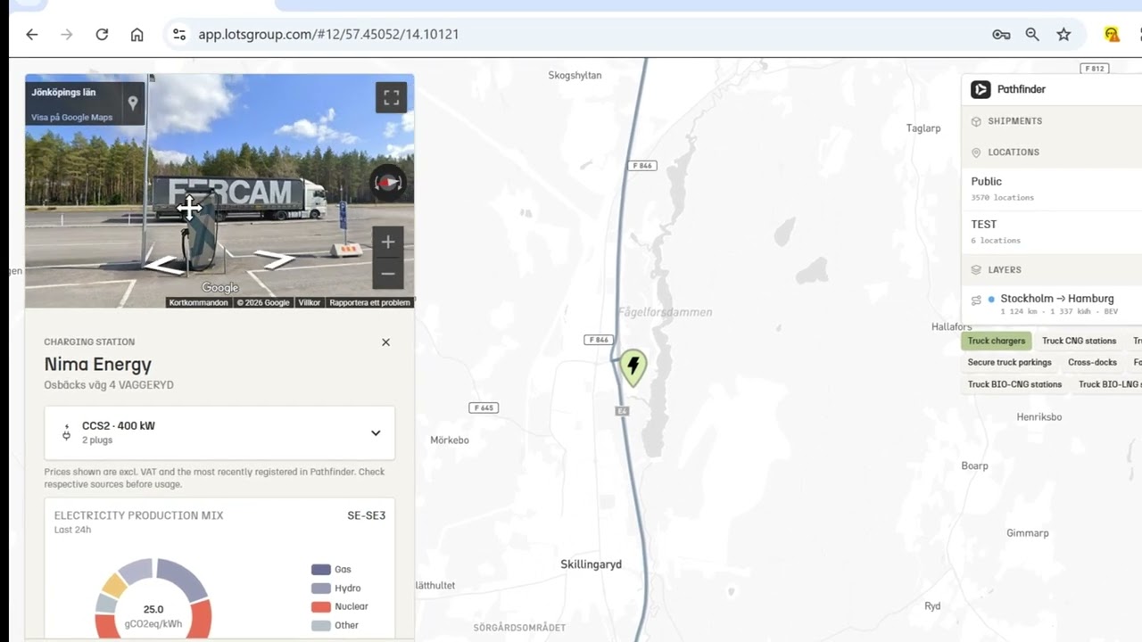
Task: Toggle the Truck chargers layer chip
Action: 997,341
